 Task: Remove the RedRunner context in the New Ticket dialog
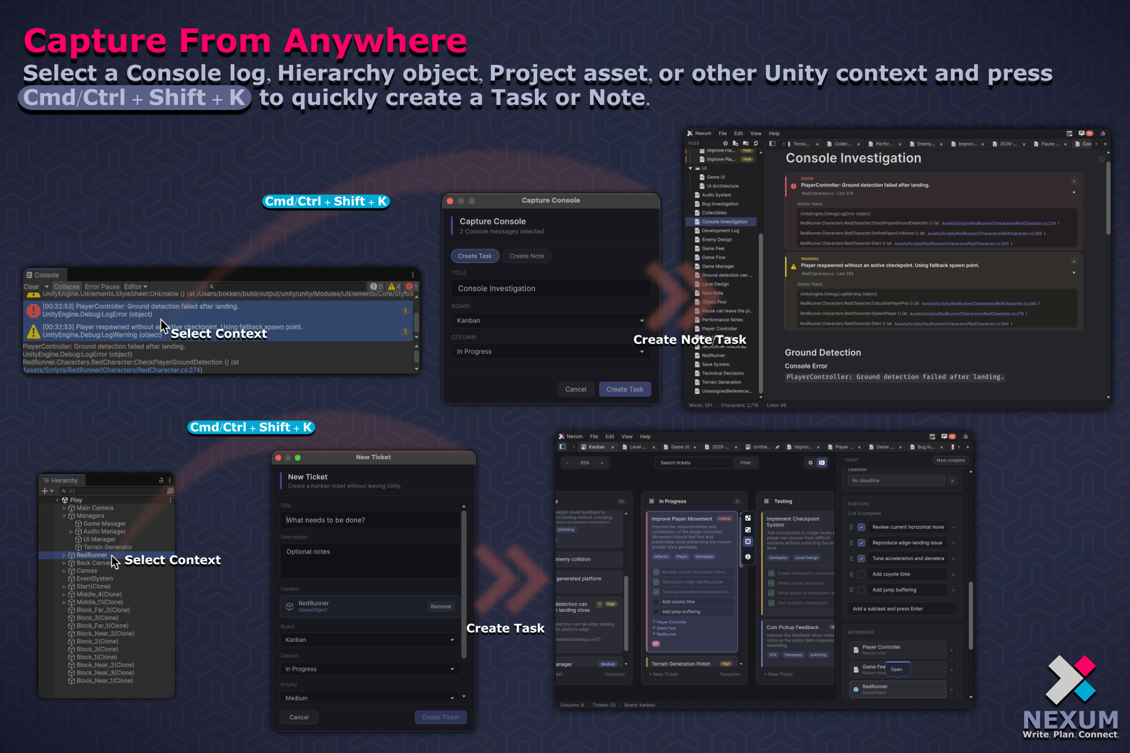[440, 606]
